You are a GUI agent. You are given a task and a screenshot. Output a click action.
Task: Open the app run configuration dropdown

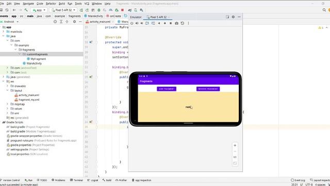[x=39, y=10]
